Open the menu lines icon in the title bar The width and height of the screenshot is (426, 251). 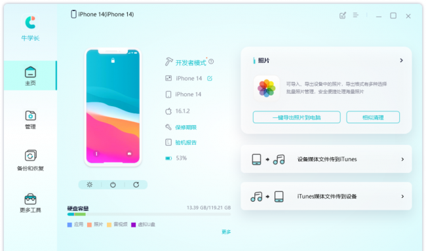(x=356, y=15)
